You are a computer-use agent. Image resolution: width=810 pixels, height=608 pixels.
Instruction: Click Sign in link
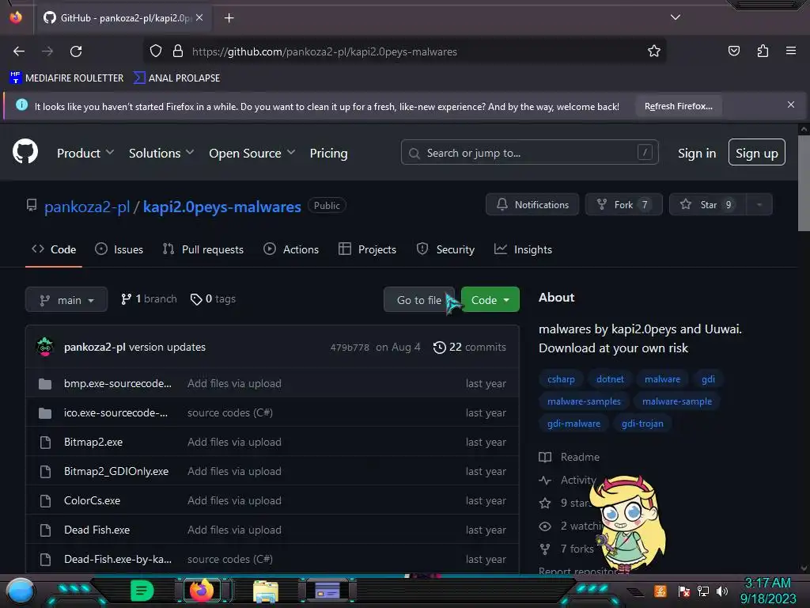tap(697, 153)
